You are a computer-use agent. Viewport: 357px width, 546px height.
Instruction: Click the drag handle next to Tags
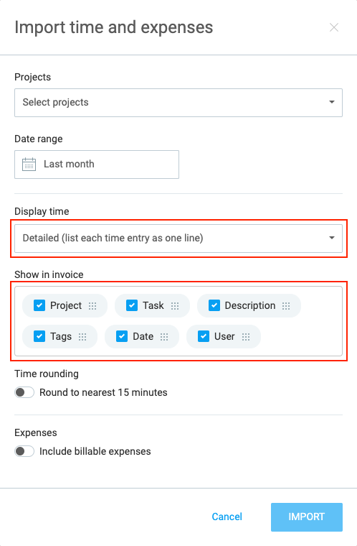point(82,337)
